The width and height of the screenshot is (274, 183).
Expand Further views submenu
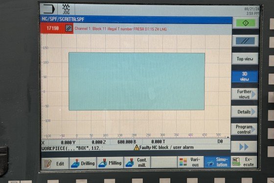coord(244,94)
